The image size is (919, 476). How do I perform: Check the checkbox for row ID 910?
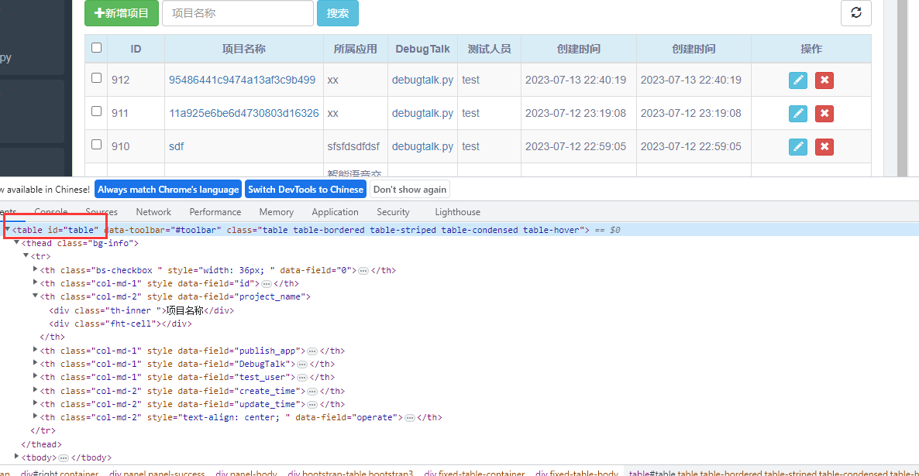[96, 144]
